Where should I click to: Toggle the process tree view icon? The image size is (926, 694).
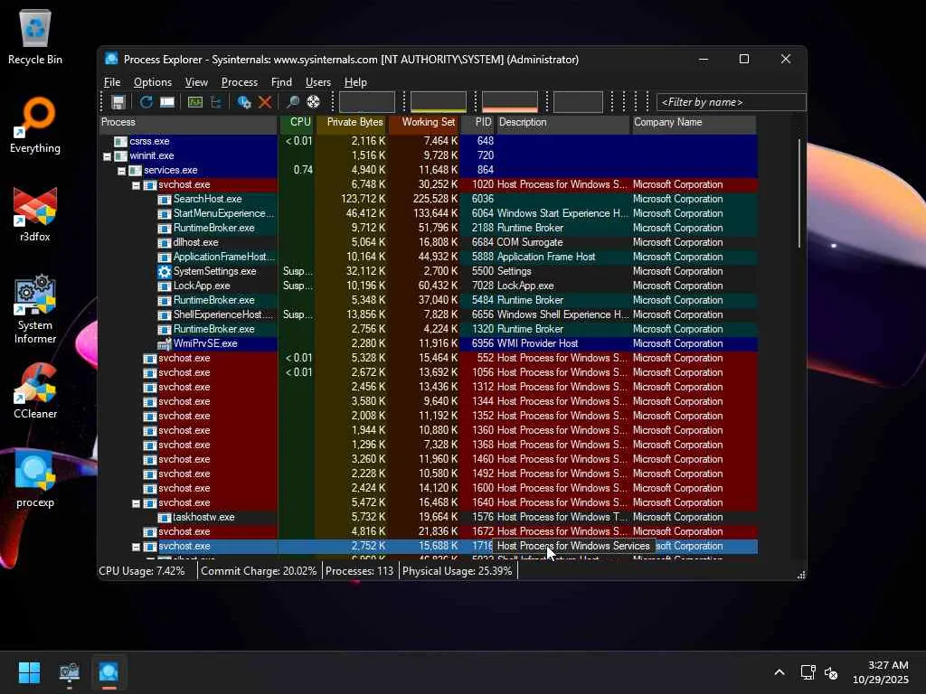coord(216,102)
